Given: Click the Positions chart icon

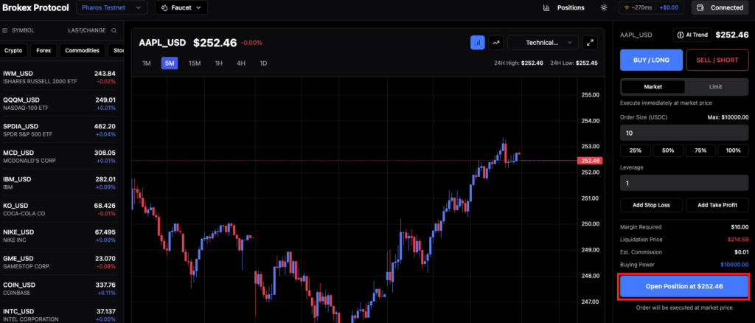Looking at the screenshot, I should pos(546,8).
